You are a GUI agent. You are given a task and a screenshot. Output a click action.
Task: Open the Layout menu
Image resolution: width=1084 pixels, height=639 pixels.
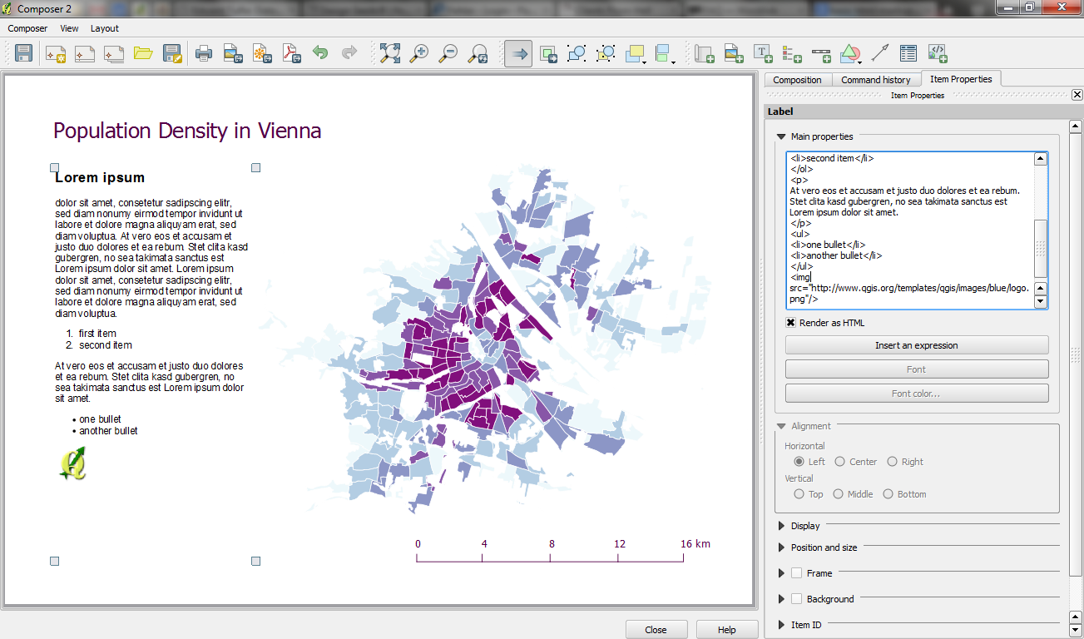pos(105,28)
